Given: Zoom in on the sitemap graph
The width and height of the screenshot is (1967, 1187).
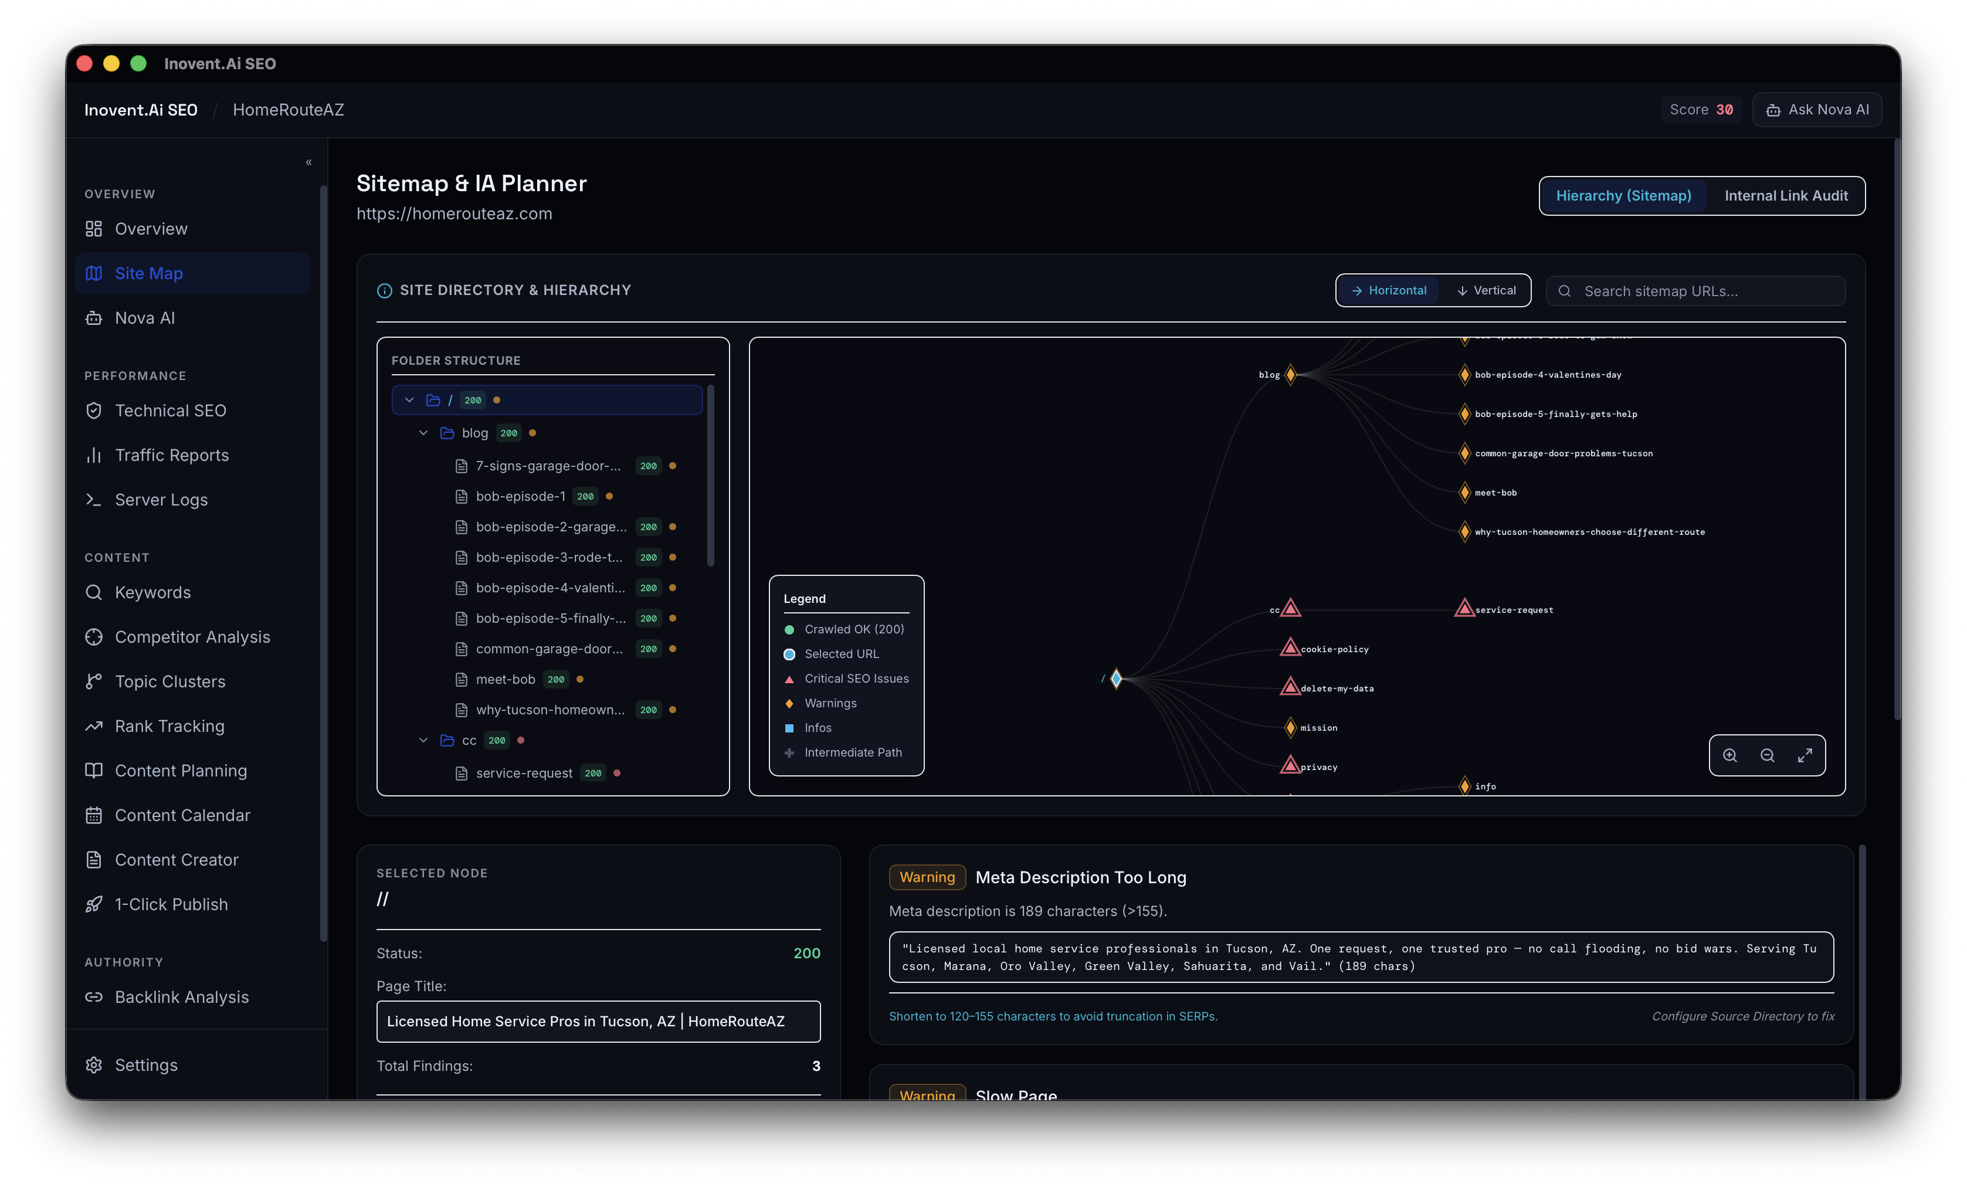Looking at the screenshot, I should click(1729, 755).
